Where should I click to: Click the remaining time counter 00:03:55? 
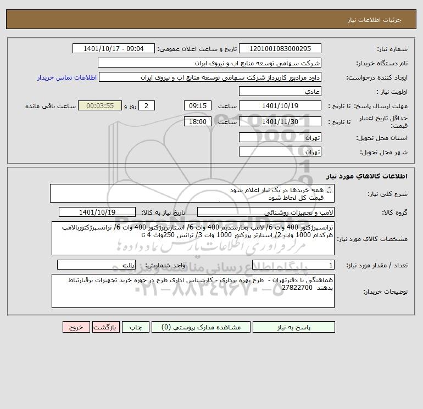coord(100,106)
